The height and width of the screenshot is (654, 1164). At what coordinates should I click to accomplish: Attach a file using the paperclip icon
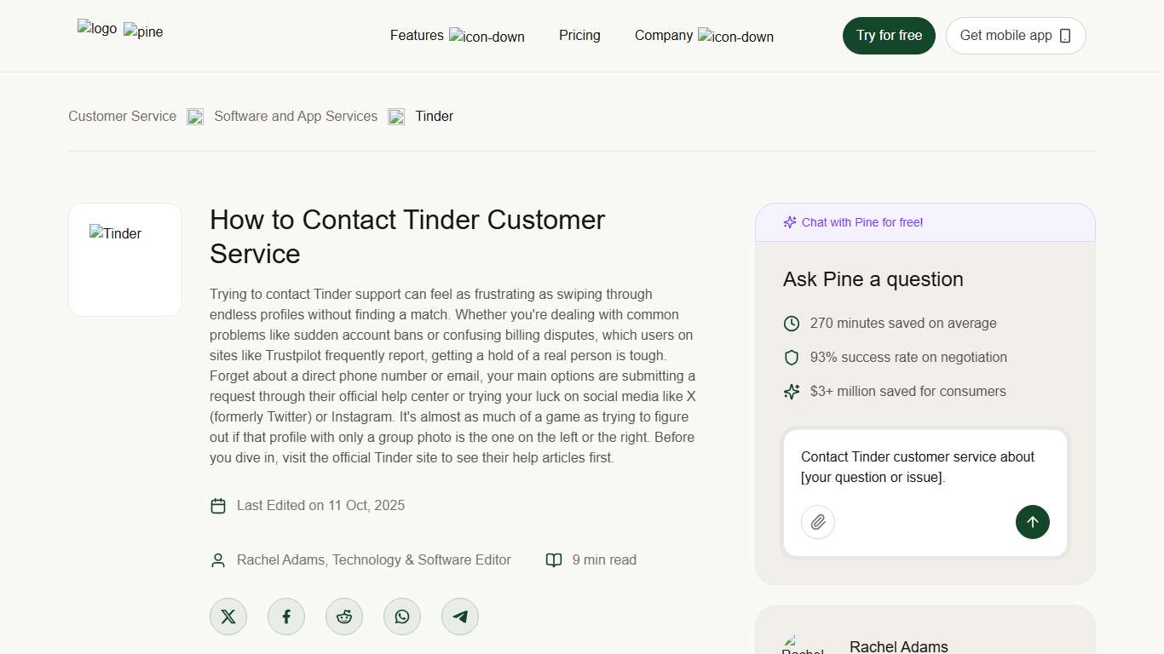(817, 522)
